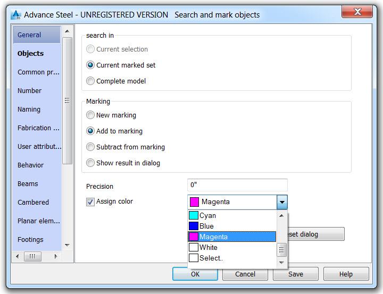Image resolution: width=383 pixels, height=294 pixels.
Task: Click the category list vertical scrollbar thumb
Action: click(67, 100)
